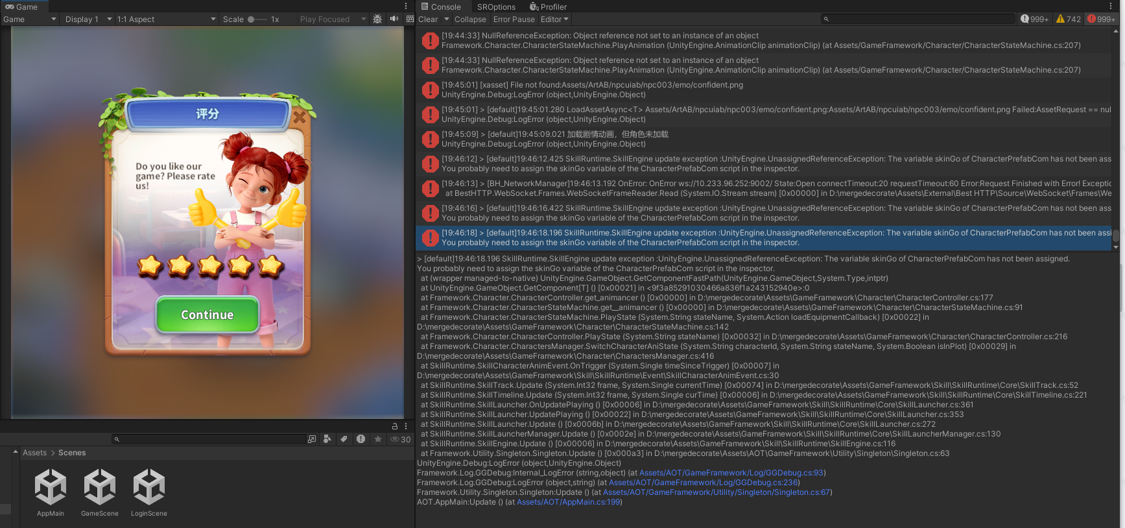
Task: Click the Search by Type icon
Action: coord(327,439)
